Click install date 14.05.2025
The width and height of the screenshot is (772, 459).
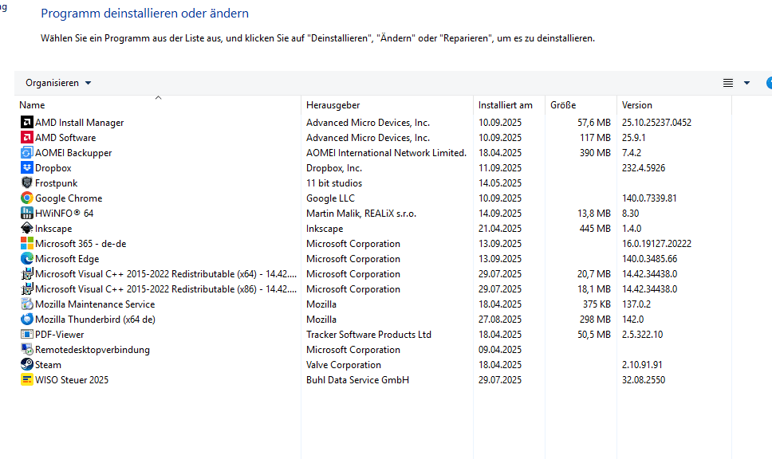point(500,183)
